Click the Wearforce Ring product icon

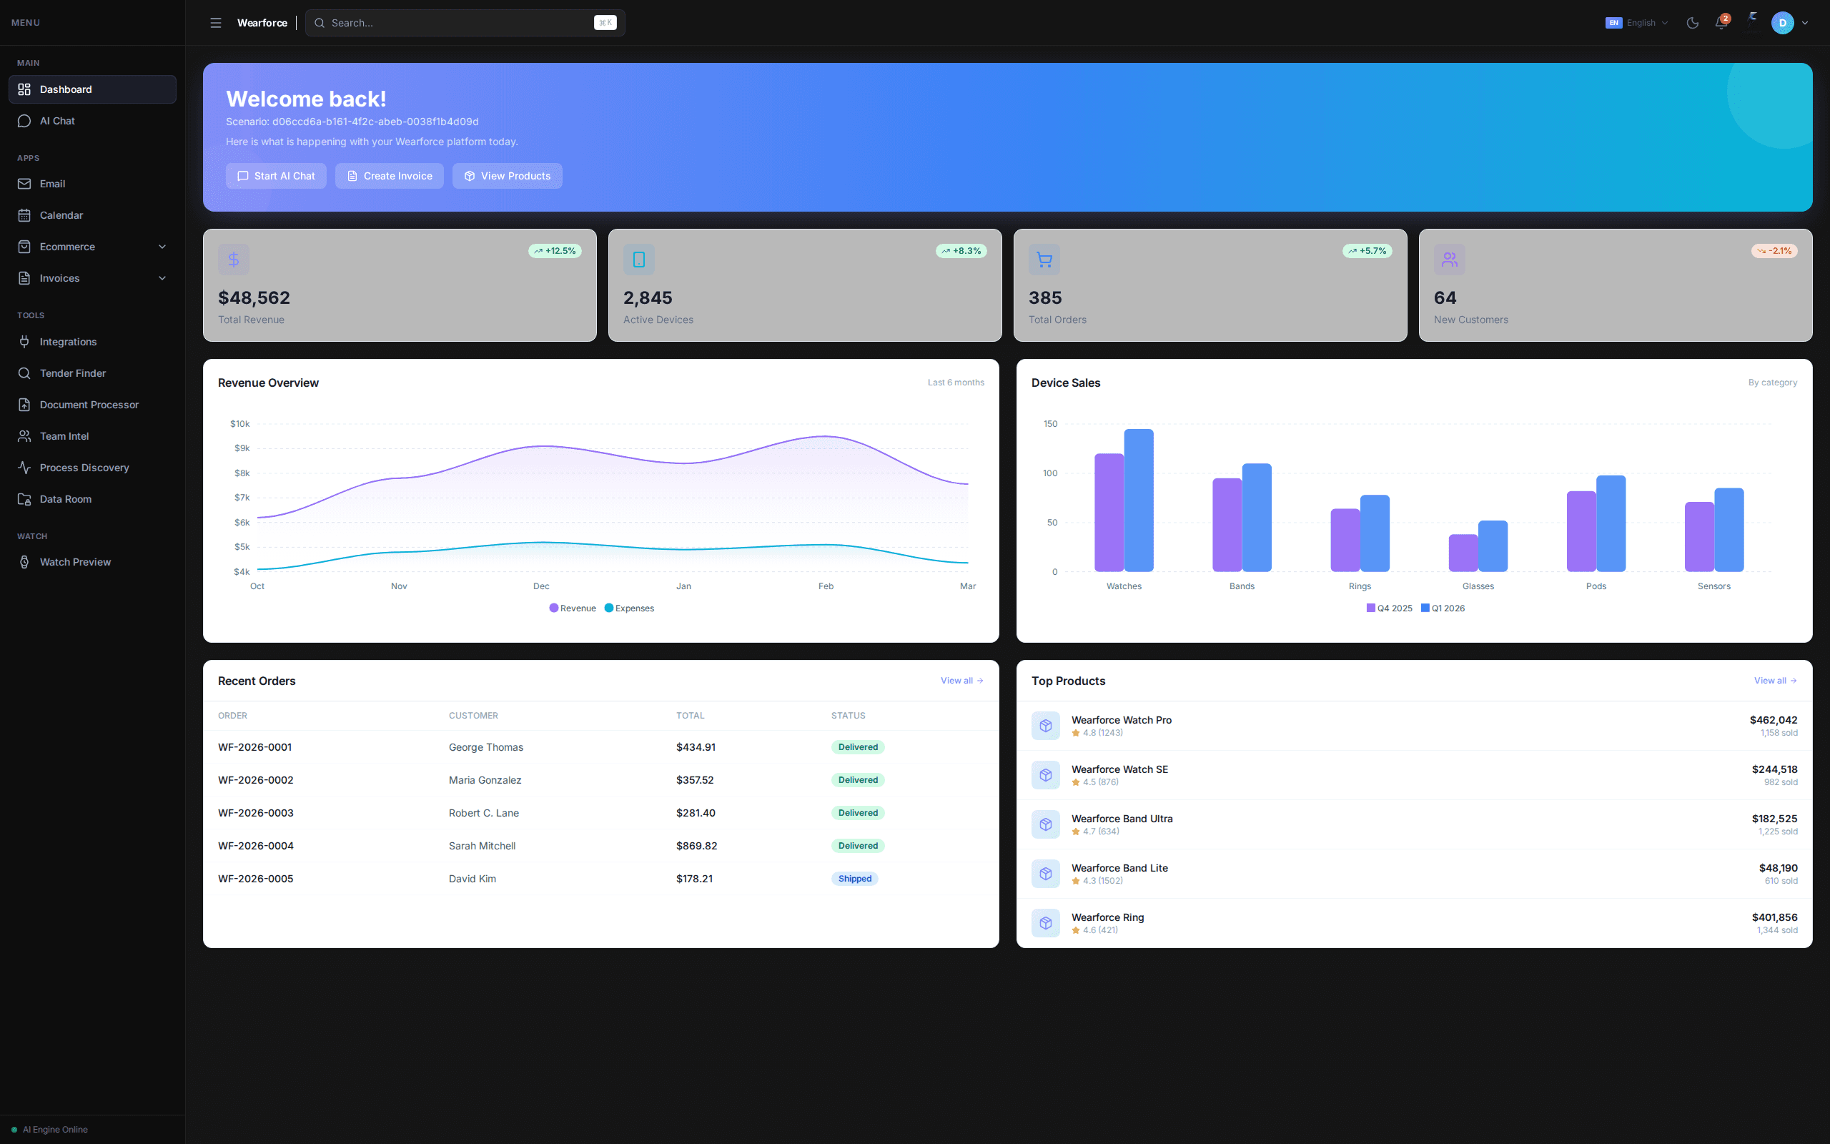(x=1046, y=923)
